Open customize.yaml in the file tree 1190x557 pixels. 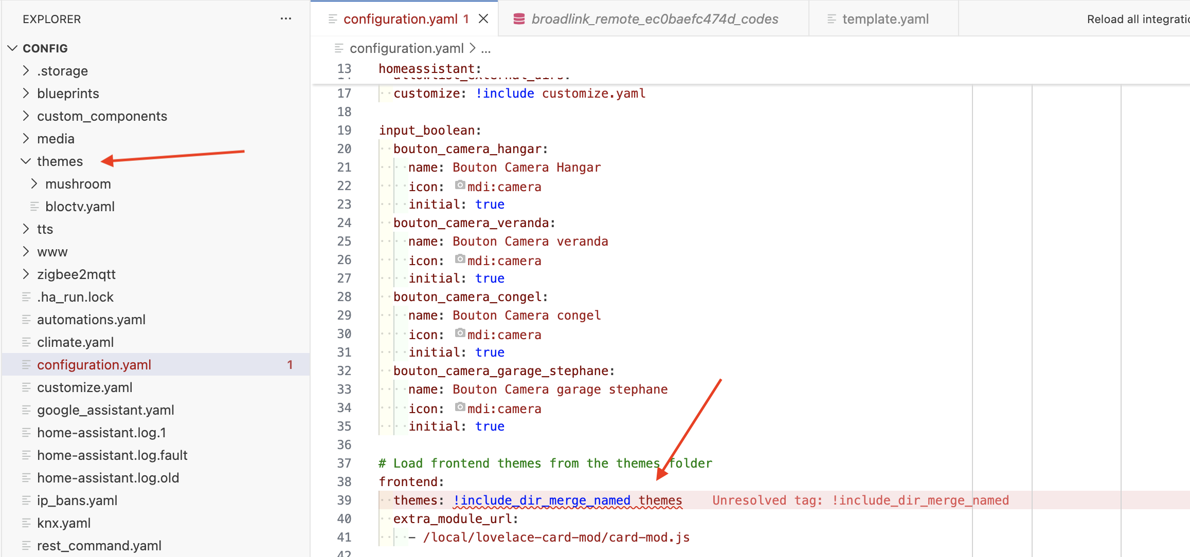click(x=84, y=387)
